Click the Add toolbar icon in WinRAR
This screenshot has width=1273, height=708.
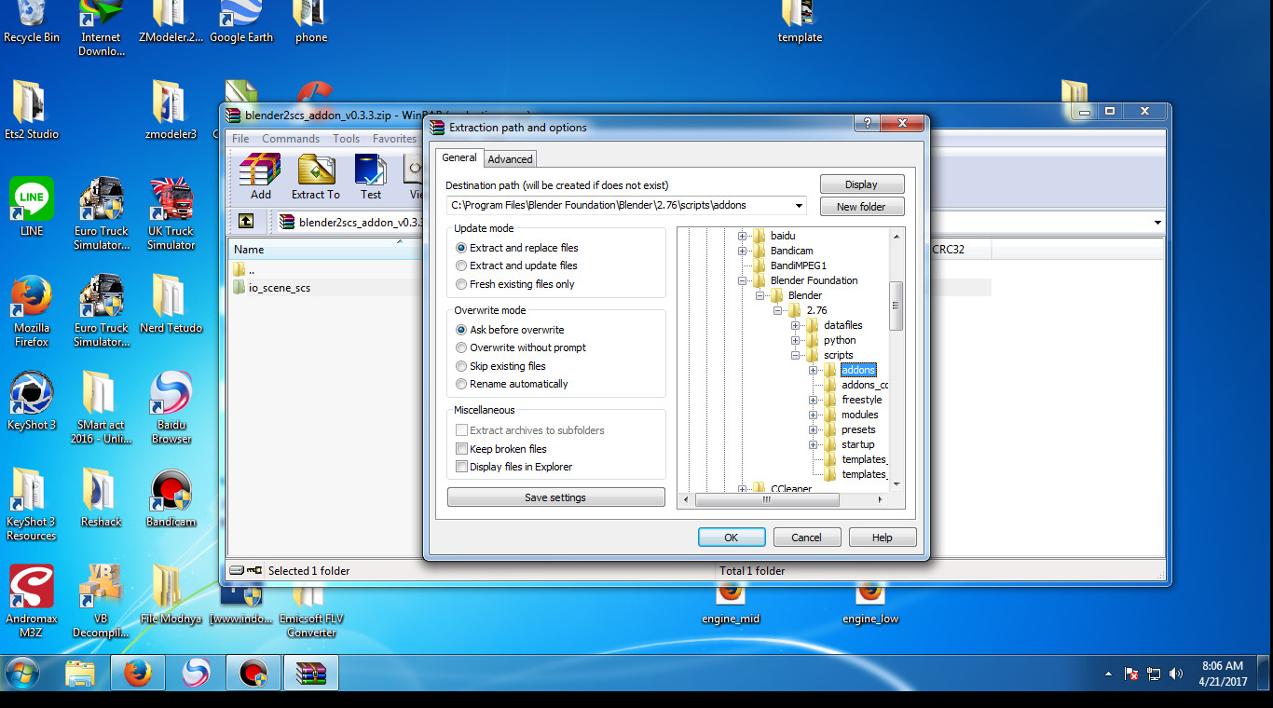260,177
